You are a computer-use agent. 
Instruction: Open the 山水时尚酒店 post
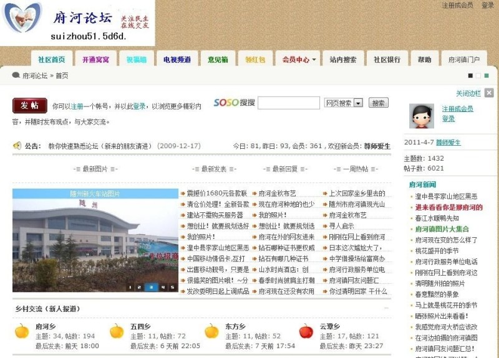coord(283,270)
